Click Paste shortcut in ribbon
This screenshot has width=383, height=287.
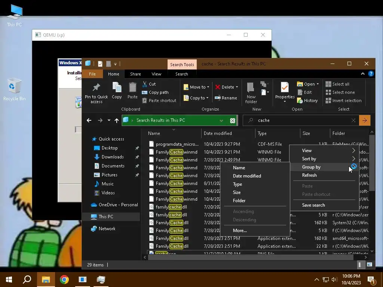pyautogui.click(x=159, y=101)
